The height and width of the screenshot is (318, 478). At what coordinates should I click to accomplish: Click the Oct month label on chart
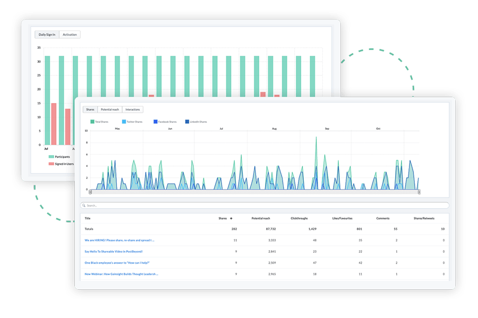378,129
